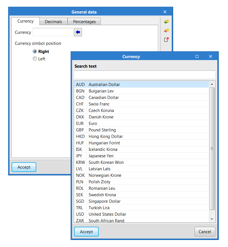Click the scroll-up arrow on the currency list
The width and height of the screenshot is (228, 247).
click(x=212, y=84)
